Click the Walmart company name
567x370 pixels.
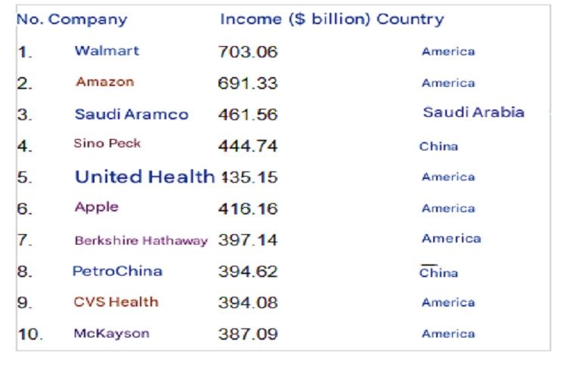(107, 51)
